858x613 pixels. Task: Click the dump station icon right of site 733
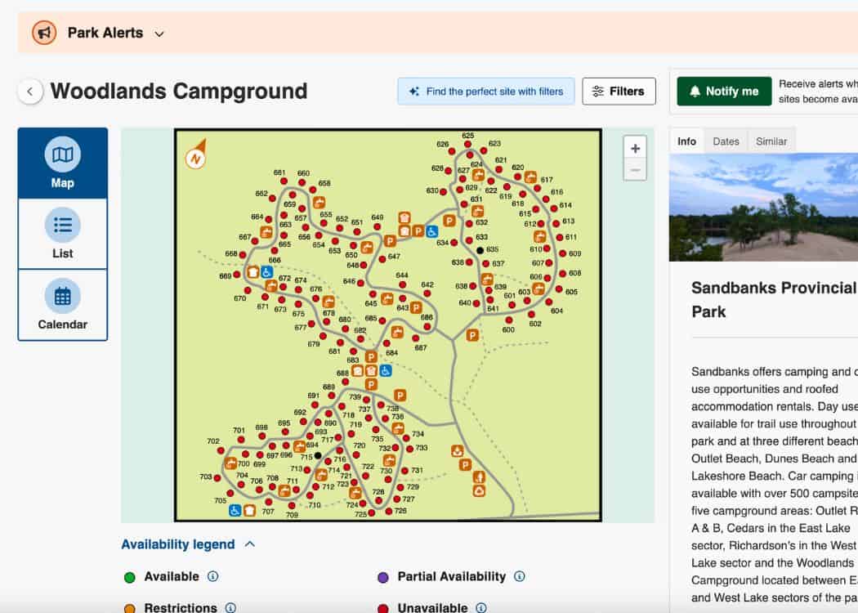coord(458,451)
